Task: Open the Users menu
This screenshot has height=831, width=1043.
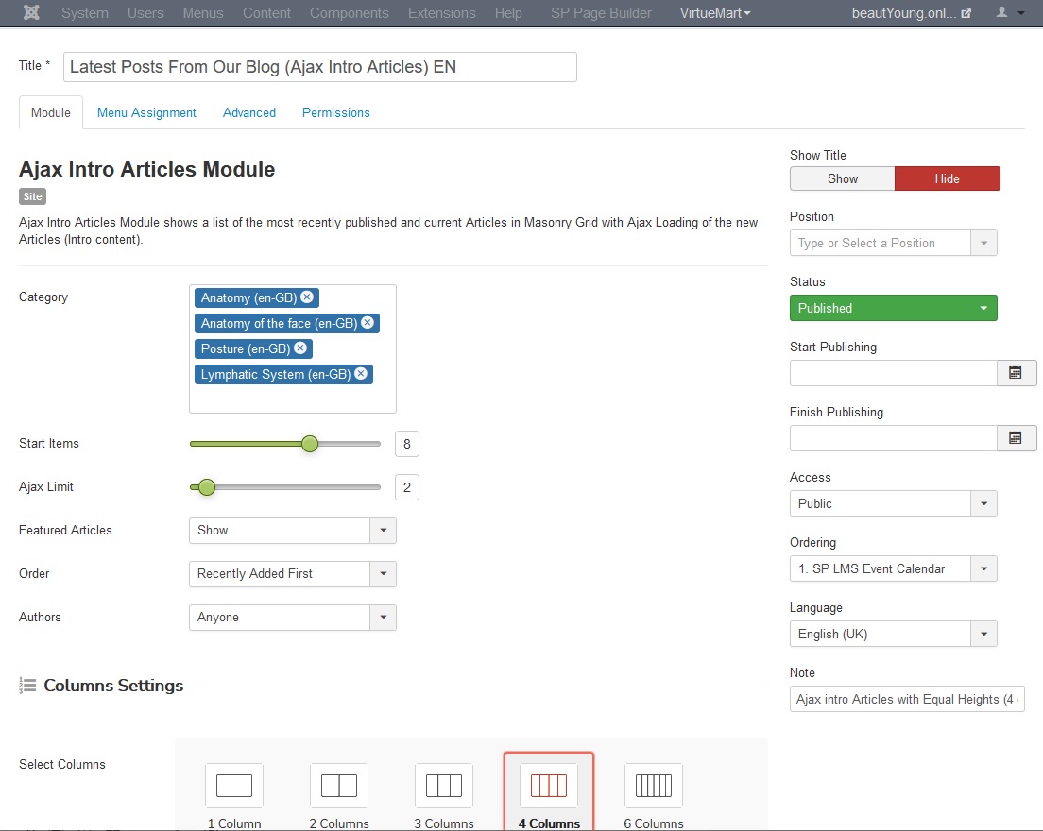Action: click(x=145, y=12)
